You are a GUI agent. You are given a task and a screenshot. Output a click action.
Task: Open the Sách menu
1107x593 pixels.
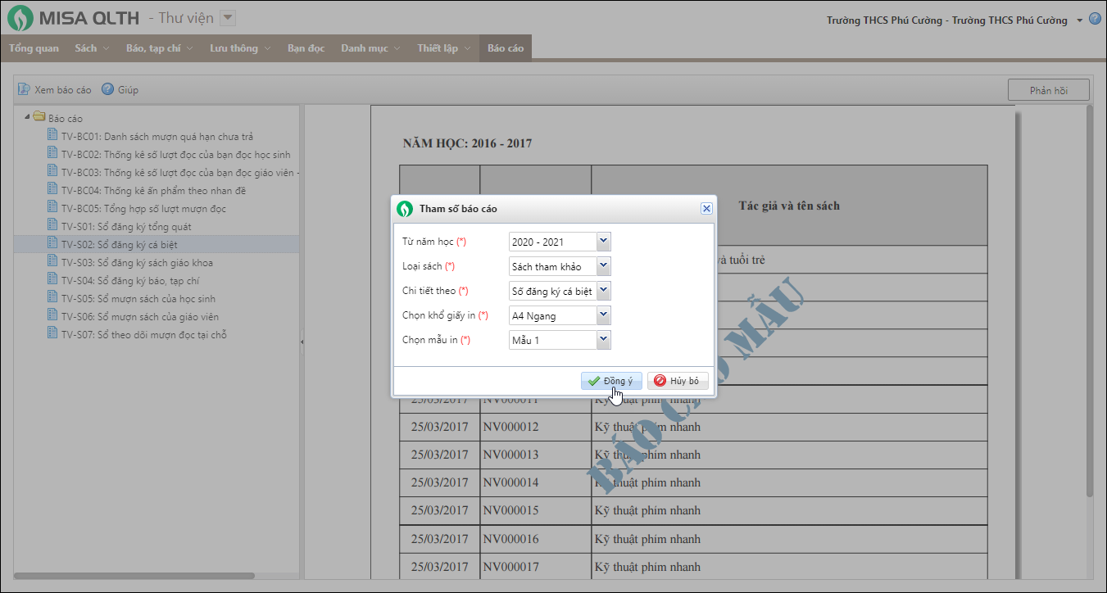point(91,48)
